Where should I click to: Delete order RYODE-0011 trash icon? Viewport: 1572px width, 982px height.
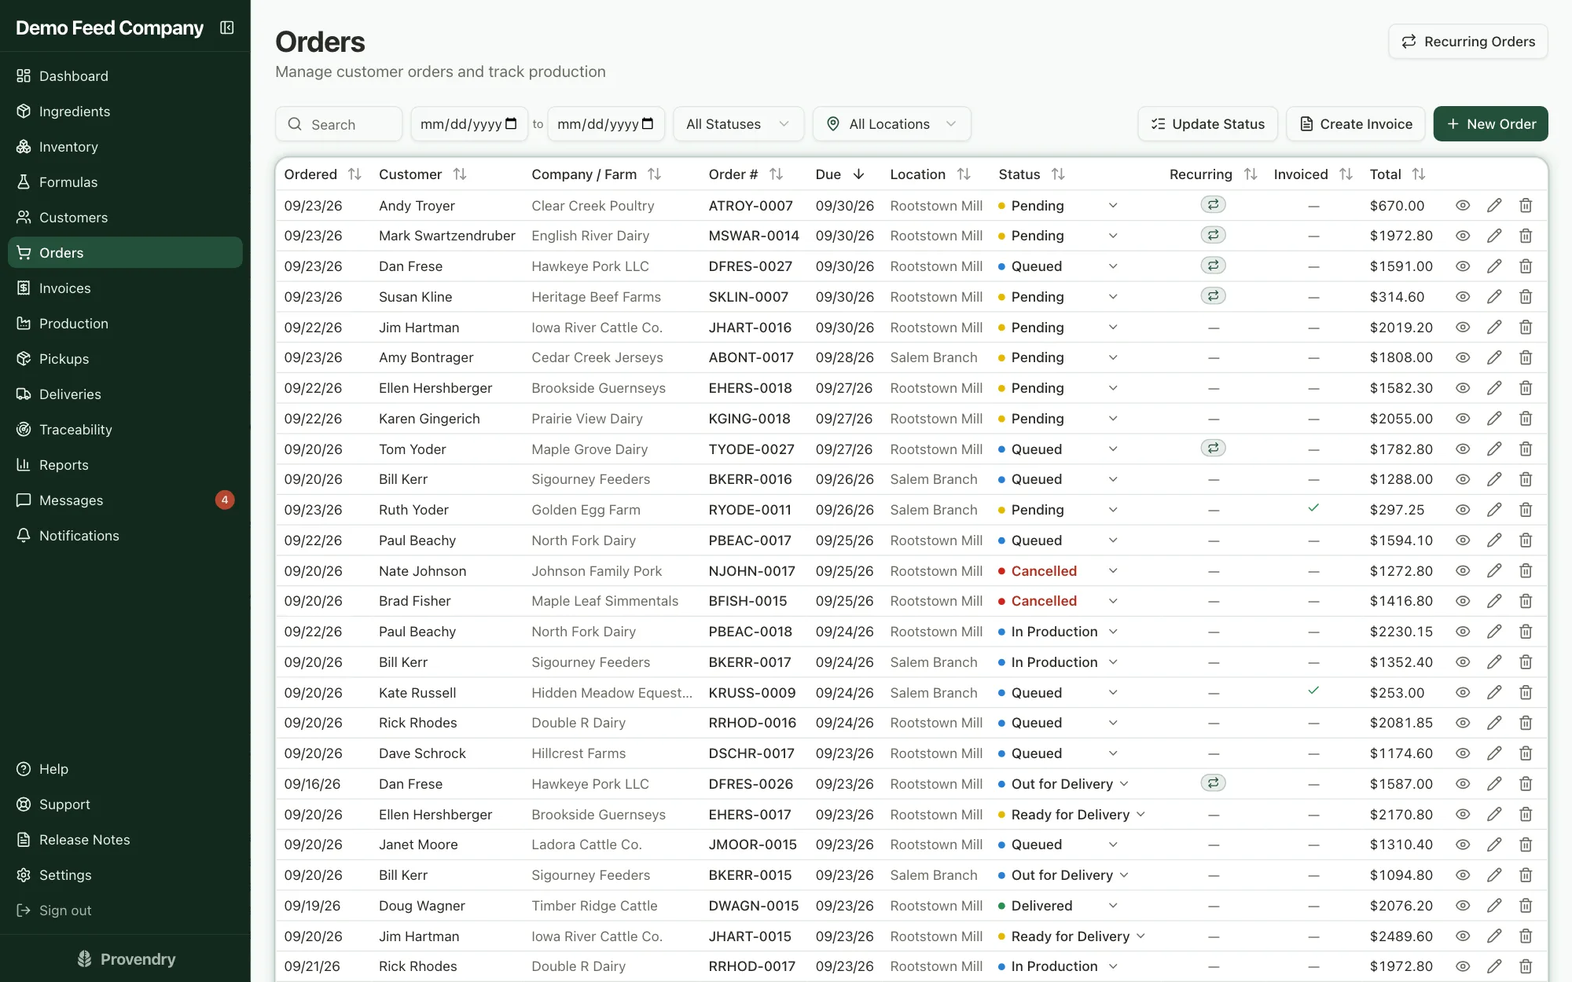pyautogui.click(x=1526, y=510)
